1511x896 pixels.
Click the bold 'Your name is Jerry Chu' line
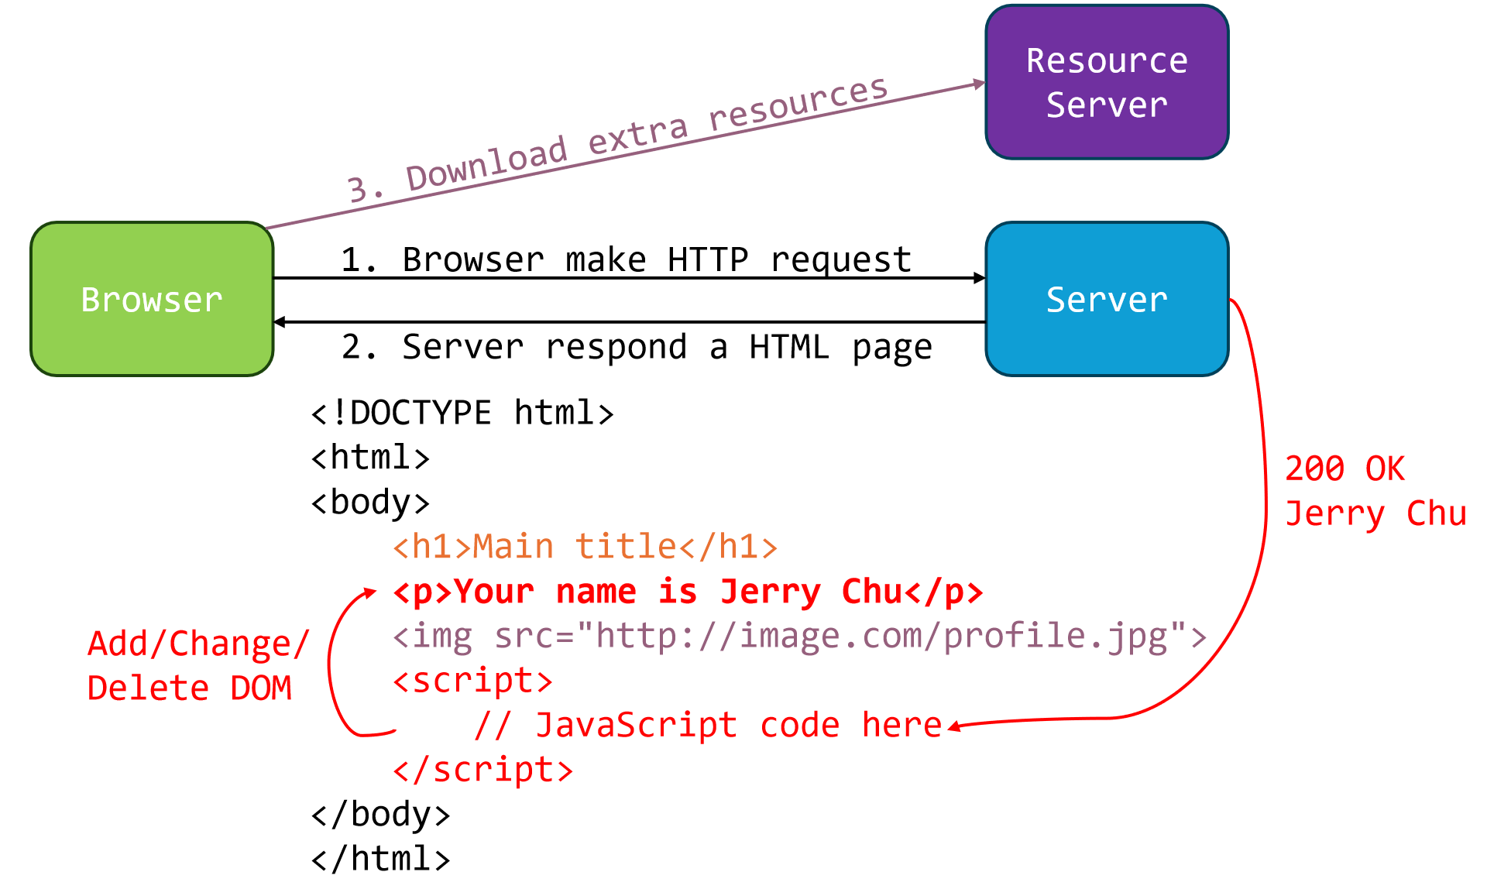click(688, 592)
